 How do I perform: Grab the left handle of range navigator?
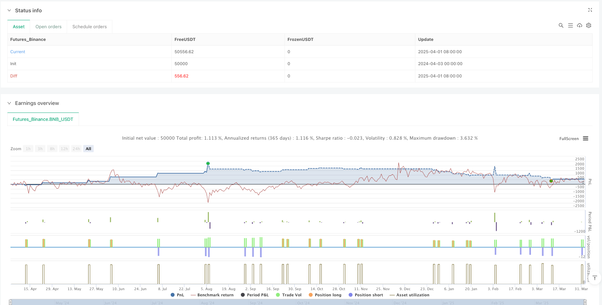coord(11,302)
